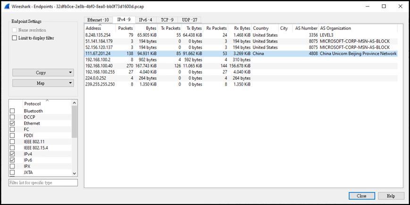Select the 192.168.100.2 endpoint row

(x=241, y=60)
